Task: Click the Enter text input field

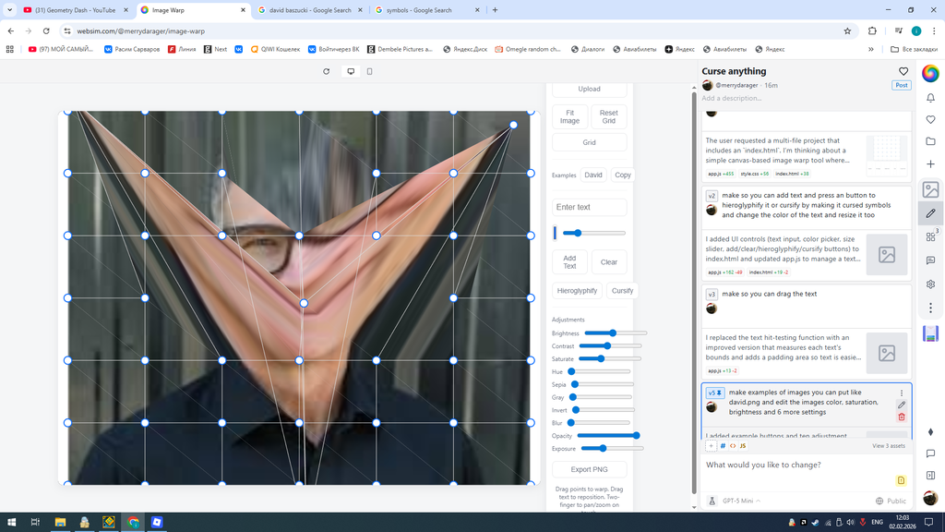Action: (589, 207)
